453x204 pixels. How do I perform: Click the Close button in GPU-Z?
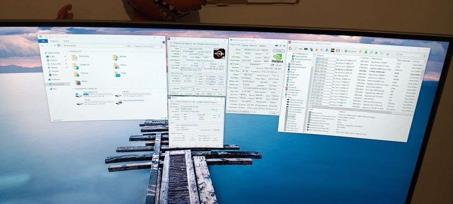coord(273,113)
